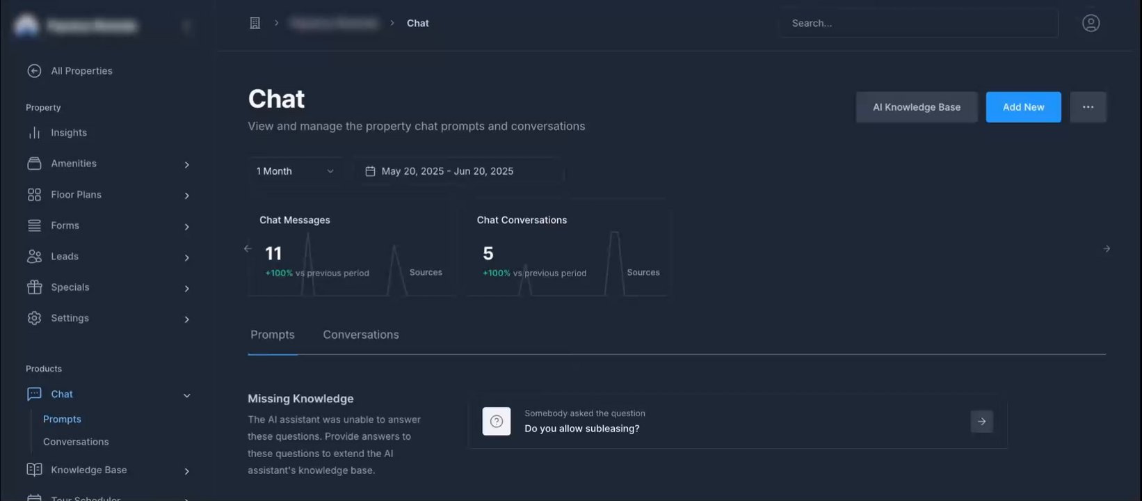Viewport: 1142px width, 501px height.
Task: Click the user profile avatar icon
Action: coord(1091,23)
